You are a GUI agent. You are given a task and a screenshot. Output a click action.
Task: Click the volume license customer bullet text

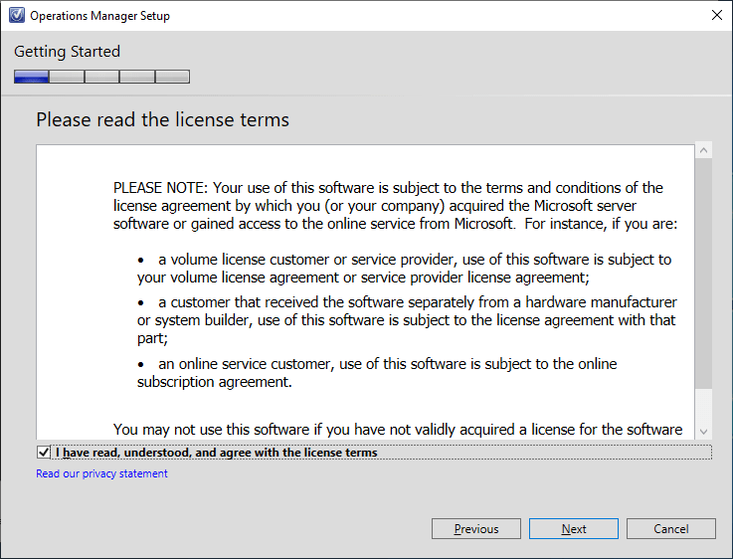pyautogui.click(x=404, y=269)
